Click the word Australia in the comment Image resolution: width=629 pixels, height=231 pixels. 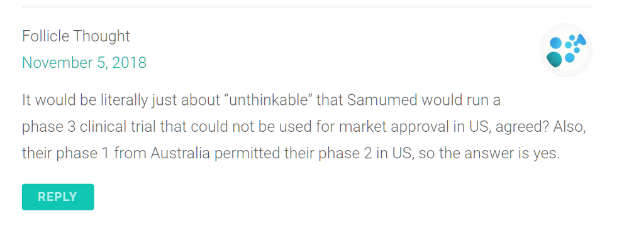180,153
